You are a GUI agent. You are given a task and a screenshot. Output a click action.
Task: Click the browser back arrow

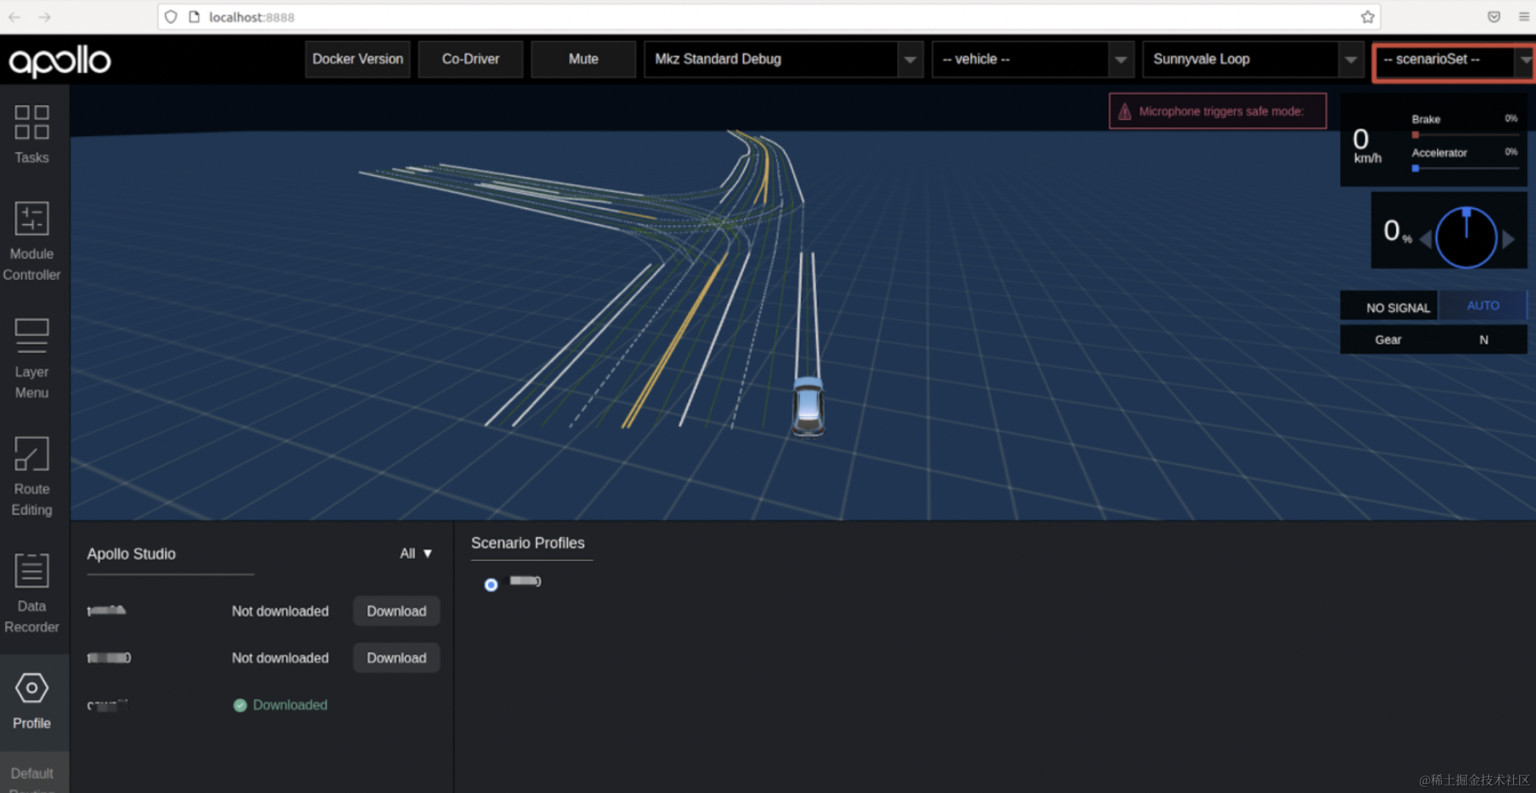point(15,17)
